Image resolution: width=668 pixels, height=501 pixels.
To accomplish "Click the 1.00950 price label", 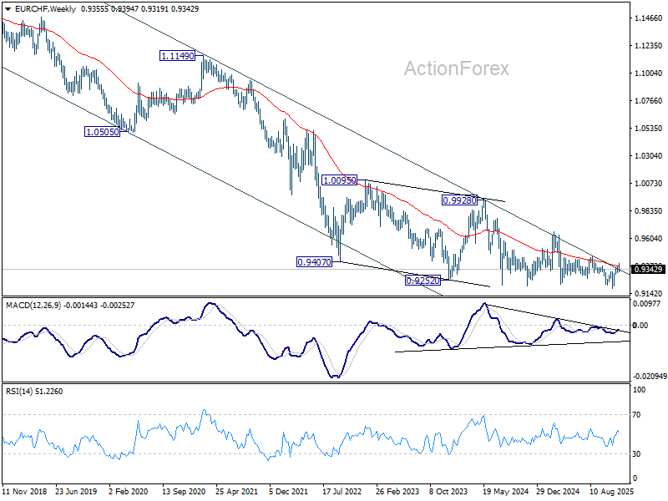I will [x=340, y=180].
